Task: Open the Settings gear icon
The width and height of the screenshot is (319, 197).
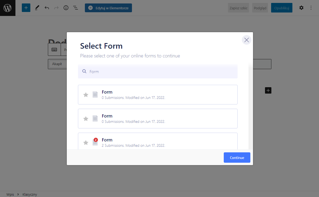Action: (x=301, y=8)
